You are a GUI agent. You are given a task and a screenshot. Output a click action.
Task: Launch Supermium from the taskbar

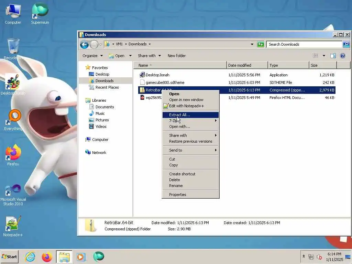(98, 256)
